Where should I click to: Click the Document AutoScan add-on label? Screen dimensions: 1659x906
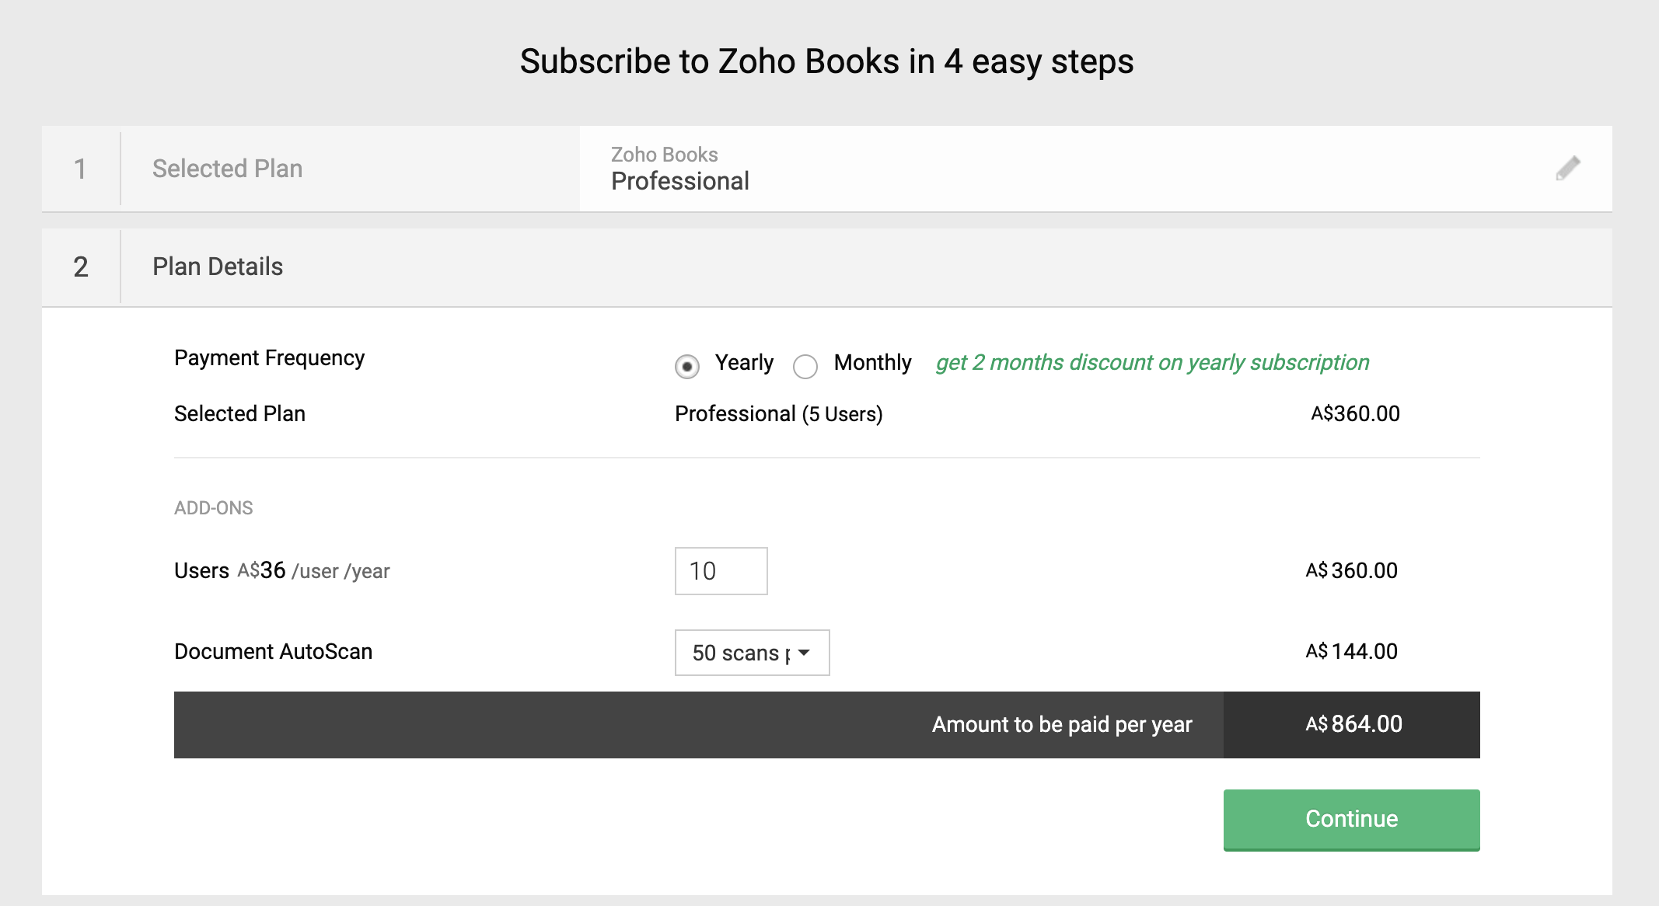[273, 651]
